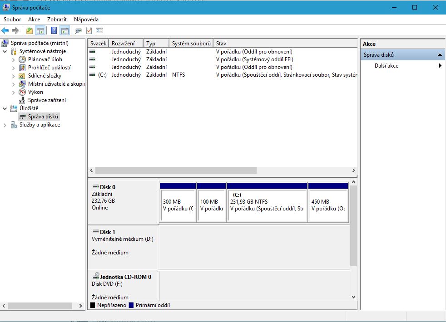Click the blue Back arrow in toolbar
Image resolution: width=446 pixels, height=322 pixels.
tap(5, 30)
